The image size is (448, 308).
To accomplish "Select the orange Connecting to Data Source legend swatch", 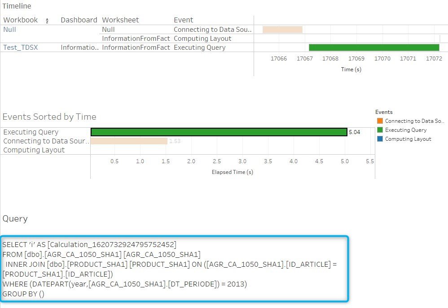I will pos(380,121).
